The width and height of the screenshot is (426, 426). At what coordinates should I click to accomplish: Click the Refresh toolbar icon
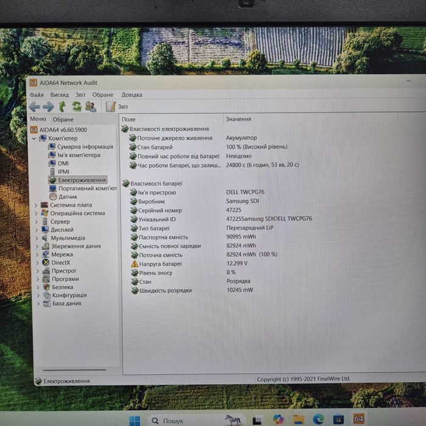(77, 106)
